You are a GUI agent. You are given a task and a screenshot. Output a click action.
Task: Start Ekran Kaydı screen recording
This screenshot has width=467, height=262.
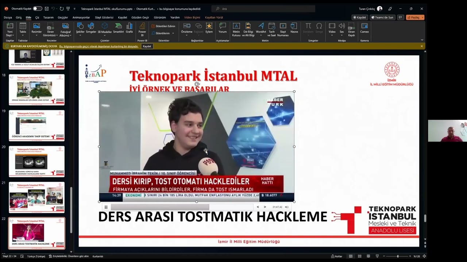351,29
